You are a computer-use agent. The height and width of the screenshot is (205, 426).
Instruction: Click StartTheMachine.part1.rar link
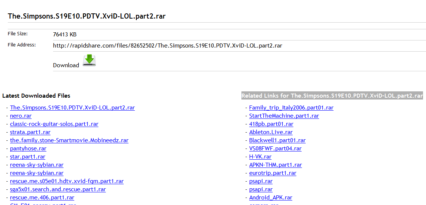tap(284, 116)
